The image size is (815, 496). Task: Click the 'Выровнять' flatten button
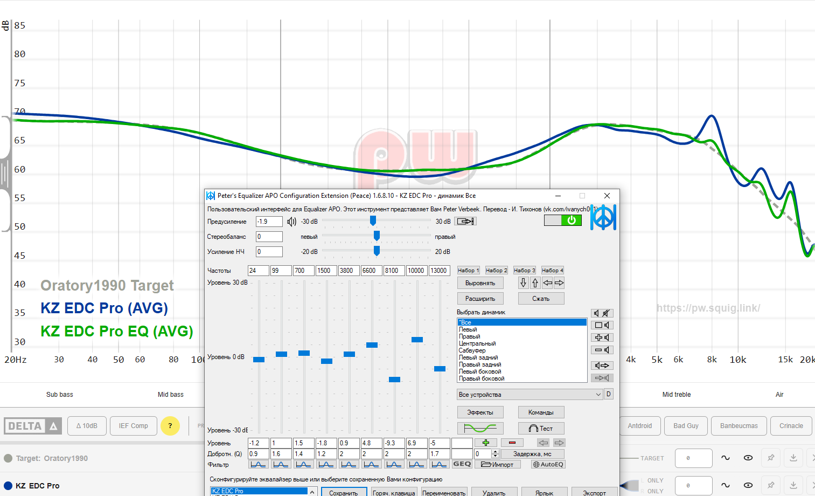click(x=480, y=283)
